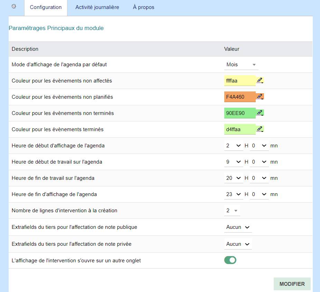Viewport: 320px width, 292px height.
Task: Open the number of intervention lines dropdown
Action: [x=232, y=211]
